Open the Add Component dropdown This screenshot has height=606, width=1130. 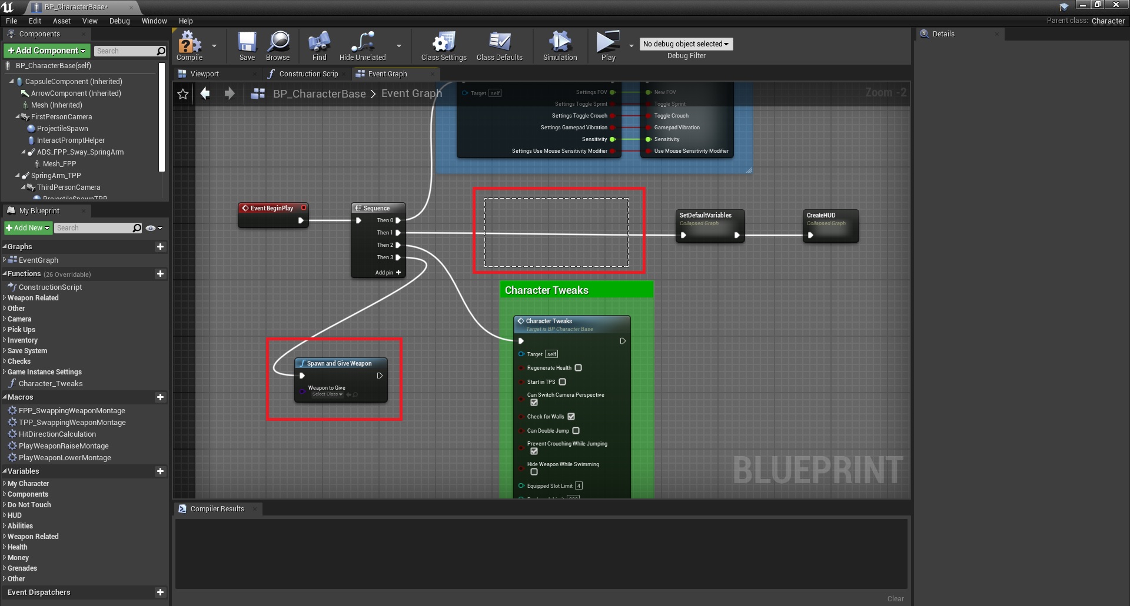pyautogui.click(x=47, y=51)
